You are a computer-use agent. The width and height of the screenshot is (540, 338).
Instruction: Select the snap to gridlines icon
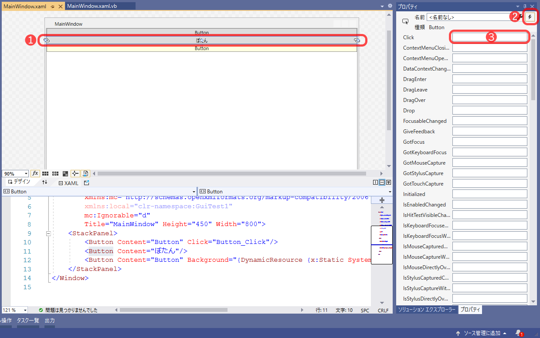point(55,173)
